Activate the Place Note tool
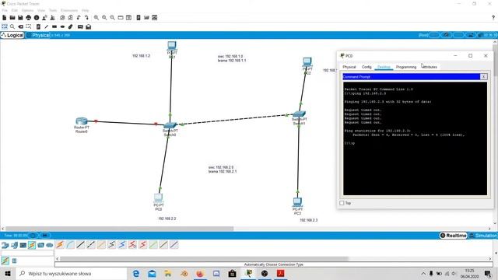 click(x=38, y=26)
